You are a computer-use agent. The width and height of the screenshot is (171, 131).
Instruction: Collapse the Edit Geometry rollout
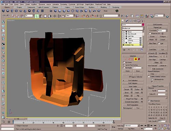(x=158, y=24)
